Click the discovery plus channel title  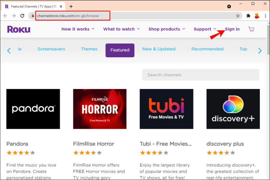coord(225,144)
